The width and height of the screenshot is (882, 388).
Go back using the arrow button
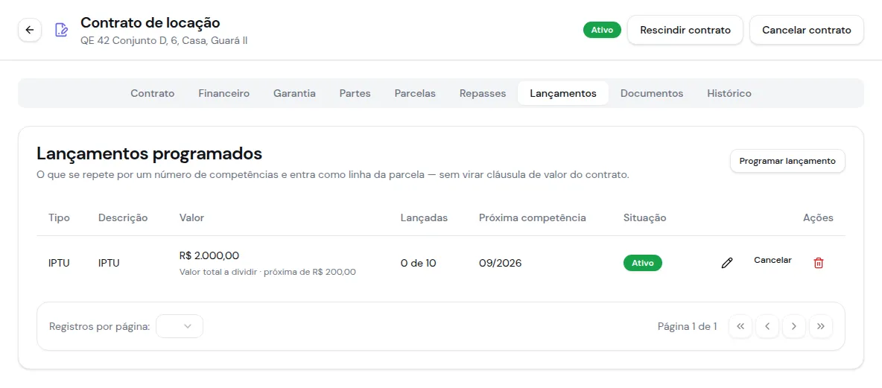[30, 30]
